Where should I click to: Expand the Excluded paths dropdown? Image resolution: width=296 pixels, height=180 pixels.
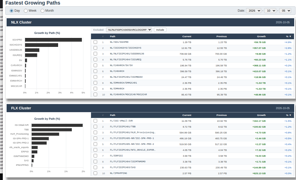tap(129, 30)
